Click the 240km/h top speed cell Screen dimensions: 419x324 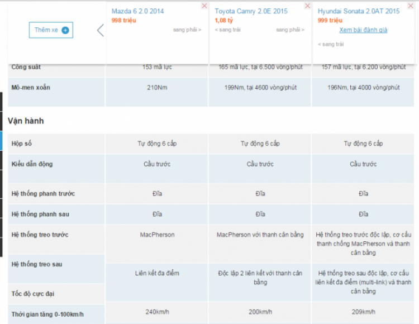click(157, 312)
